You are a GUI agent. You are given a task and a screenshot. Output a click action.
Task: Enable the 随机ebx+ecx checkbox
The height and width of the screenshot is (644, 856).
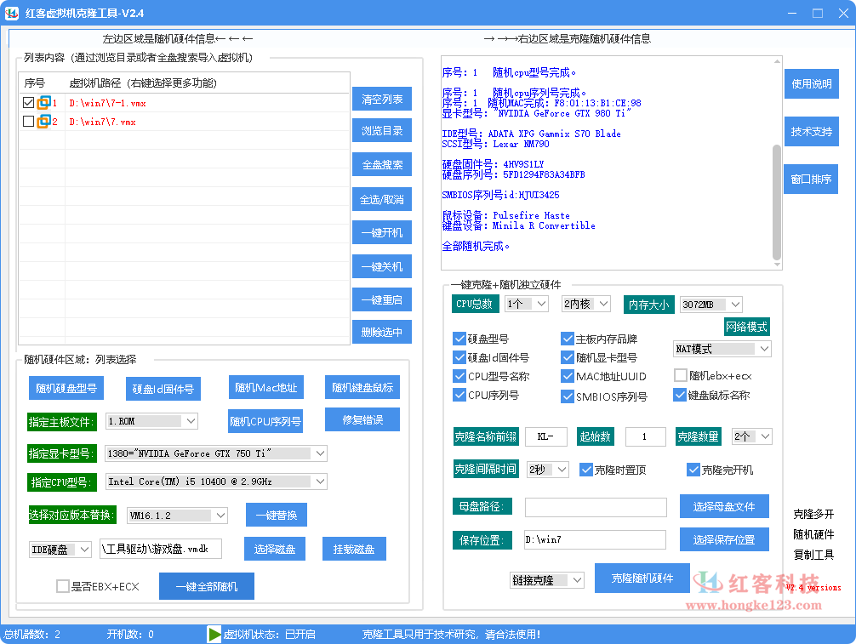pyautogui.click(x=680, y=375)
